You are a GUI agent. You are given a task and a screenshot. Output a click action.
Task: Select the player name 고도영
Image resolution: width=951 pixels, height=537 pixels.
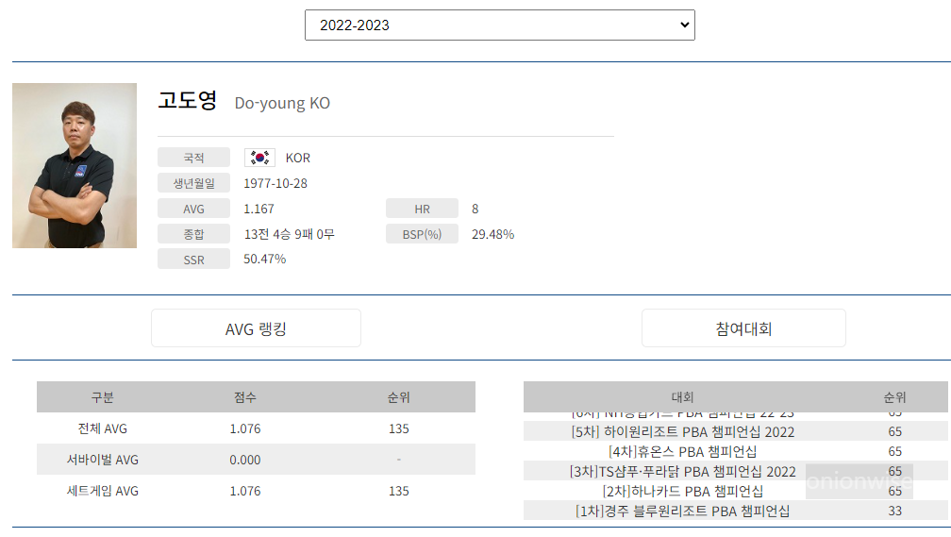[x=188, y=101]
